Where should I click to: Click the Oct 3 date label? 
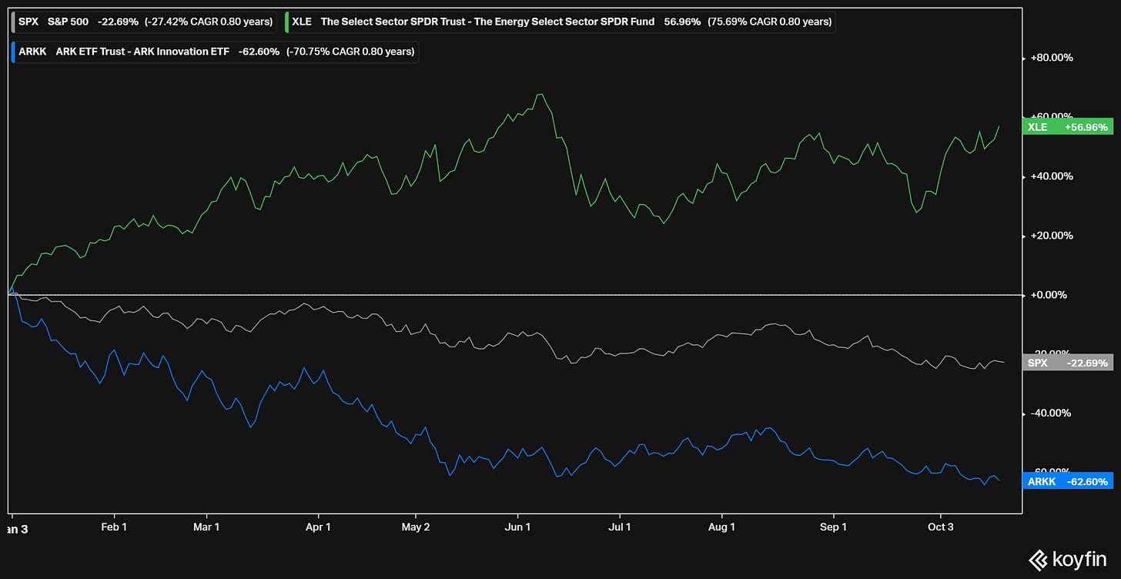941,527
